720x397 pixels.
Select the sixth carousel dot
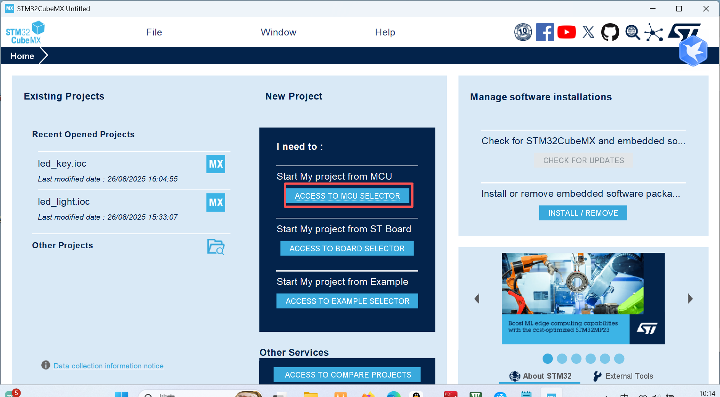[619, 358]
